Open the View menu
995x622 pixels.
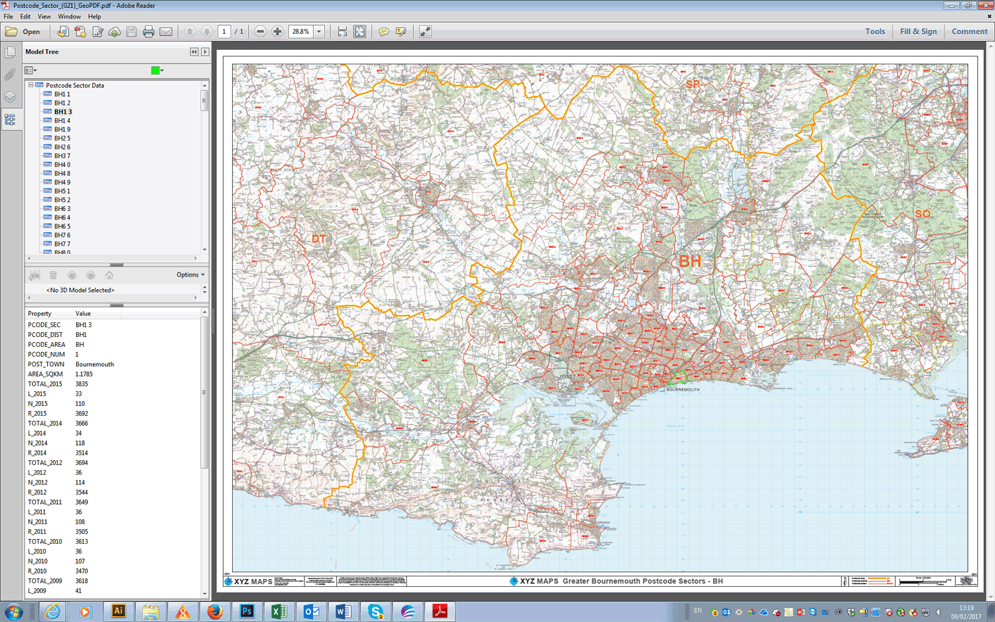click(44, 17)
